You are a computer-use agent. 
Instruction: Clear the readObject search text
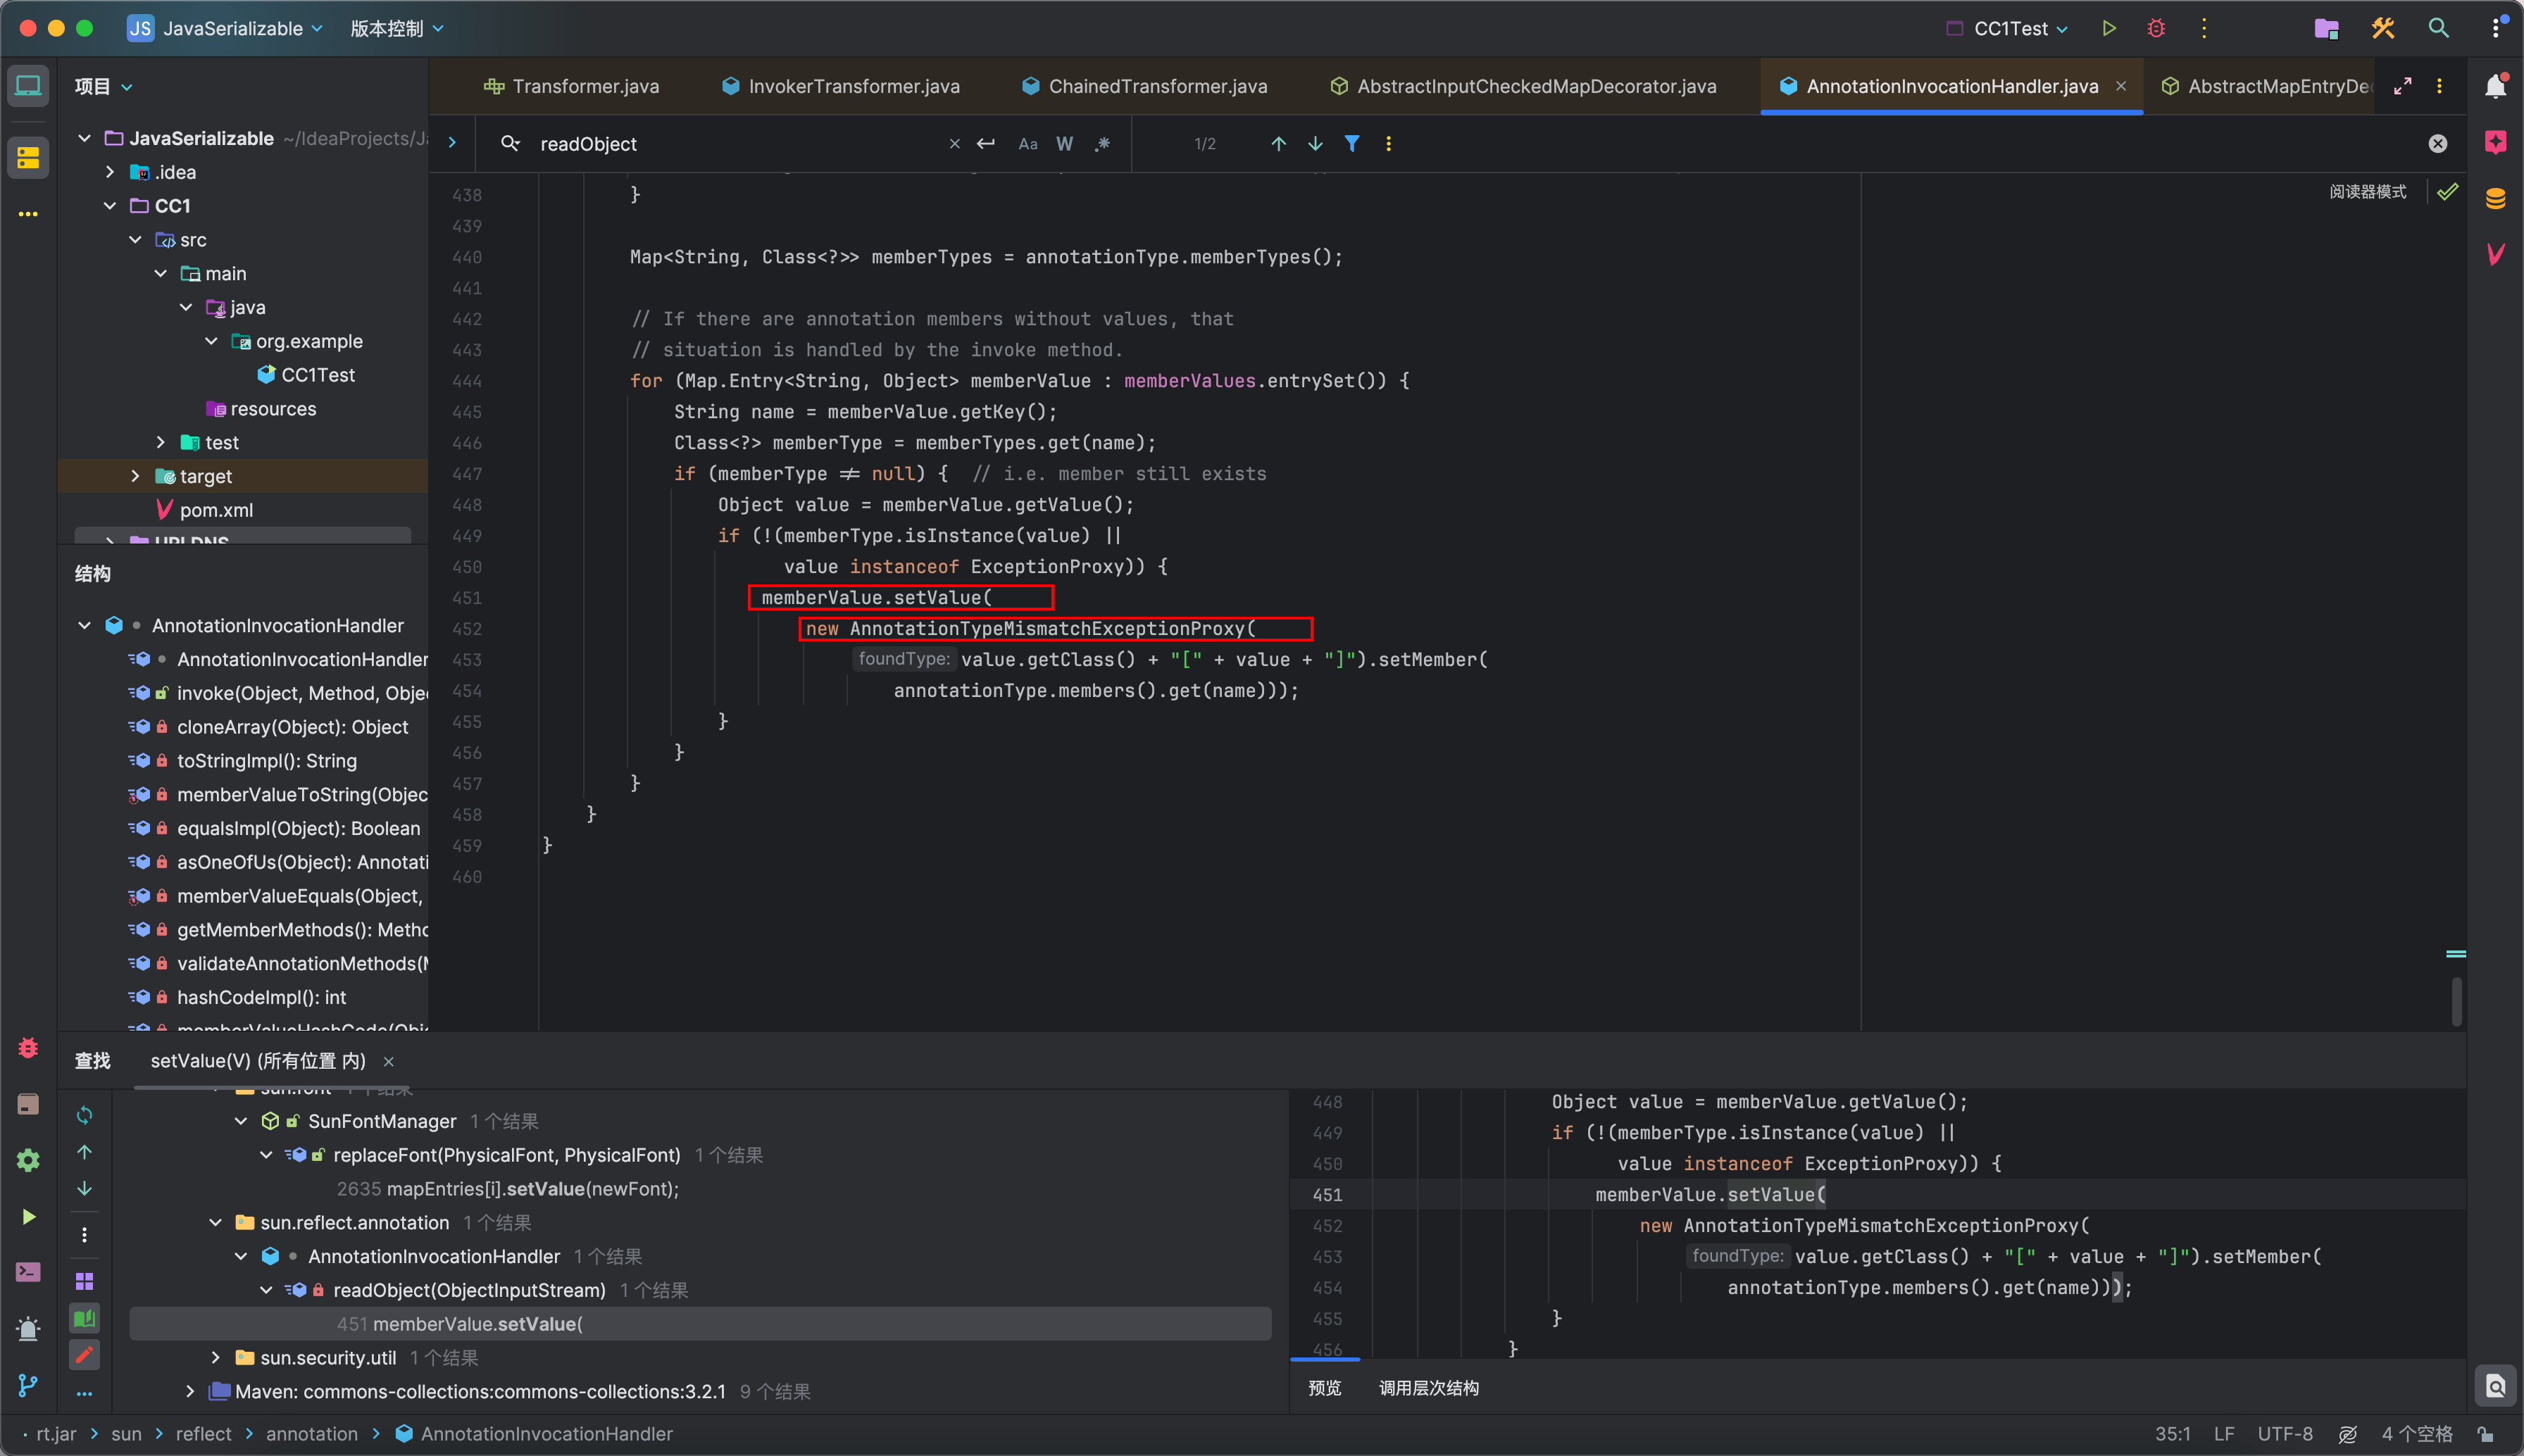pyautogui.click(x=955, y=144)
